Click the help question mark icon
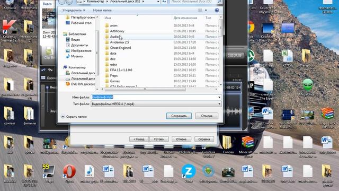This screenshot has height=191, width=339. tap(217, 10)
